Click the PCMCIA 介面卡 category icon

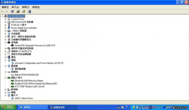click(9, 25)
